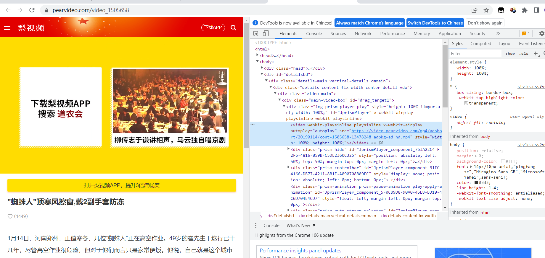This screenshot has width=545, height=258.
Task: Click the 打开梨视频APP yellow banner
Action: (122, 185)
